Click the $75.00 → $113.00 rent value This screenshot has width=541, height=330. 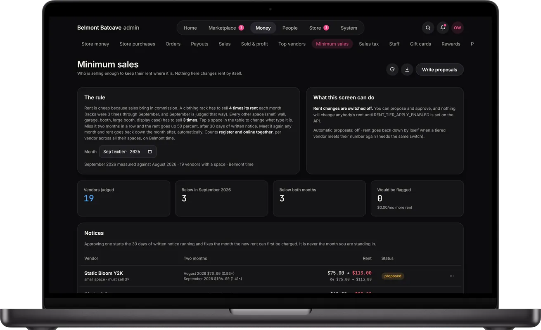coord(349,273)
